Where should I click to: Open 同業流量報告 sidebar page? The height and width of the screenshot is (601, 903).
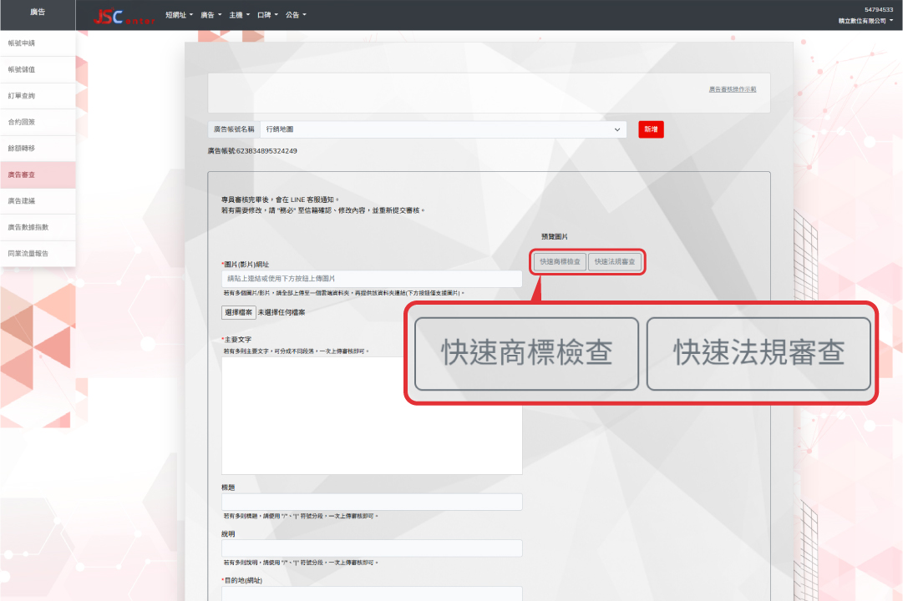[x=38, y=253]
